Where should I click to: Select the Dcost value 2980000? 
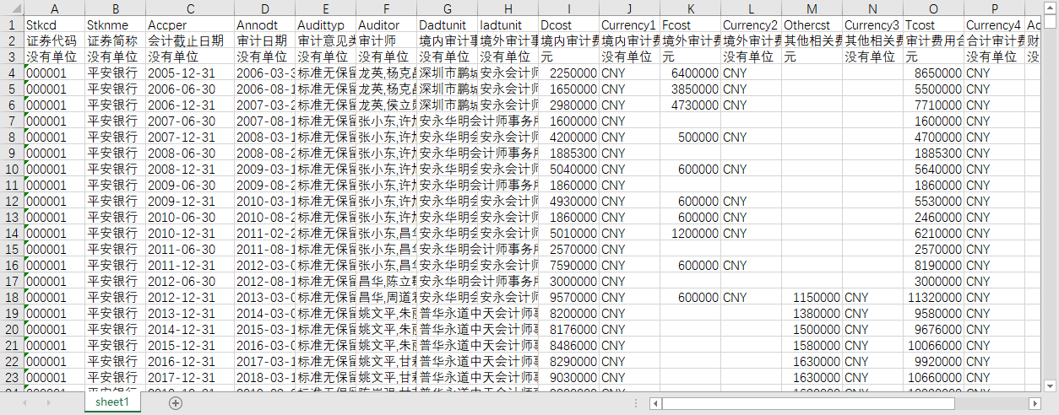tap(569, 105)
